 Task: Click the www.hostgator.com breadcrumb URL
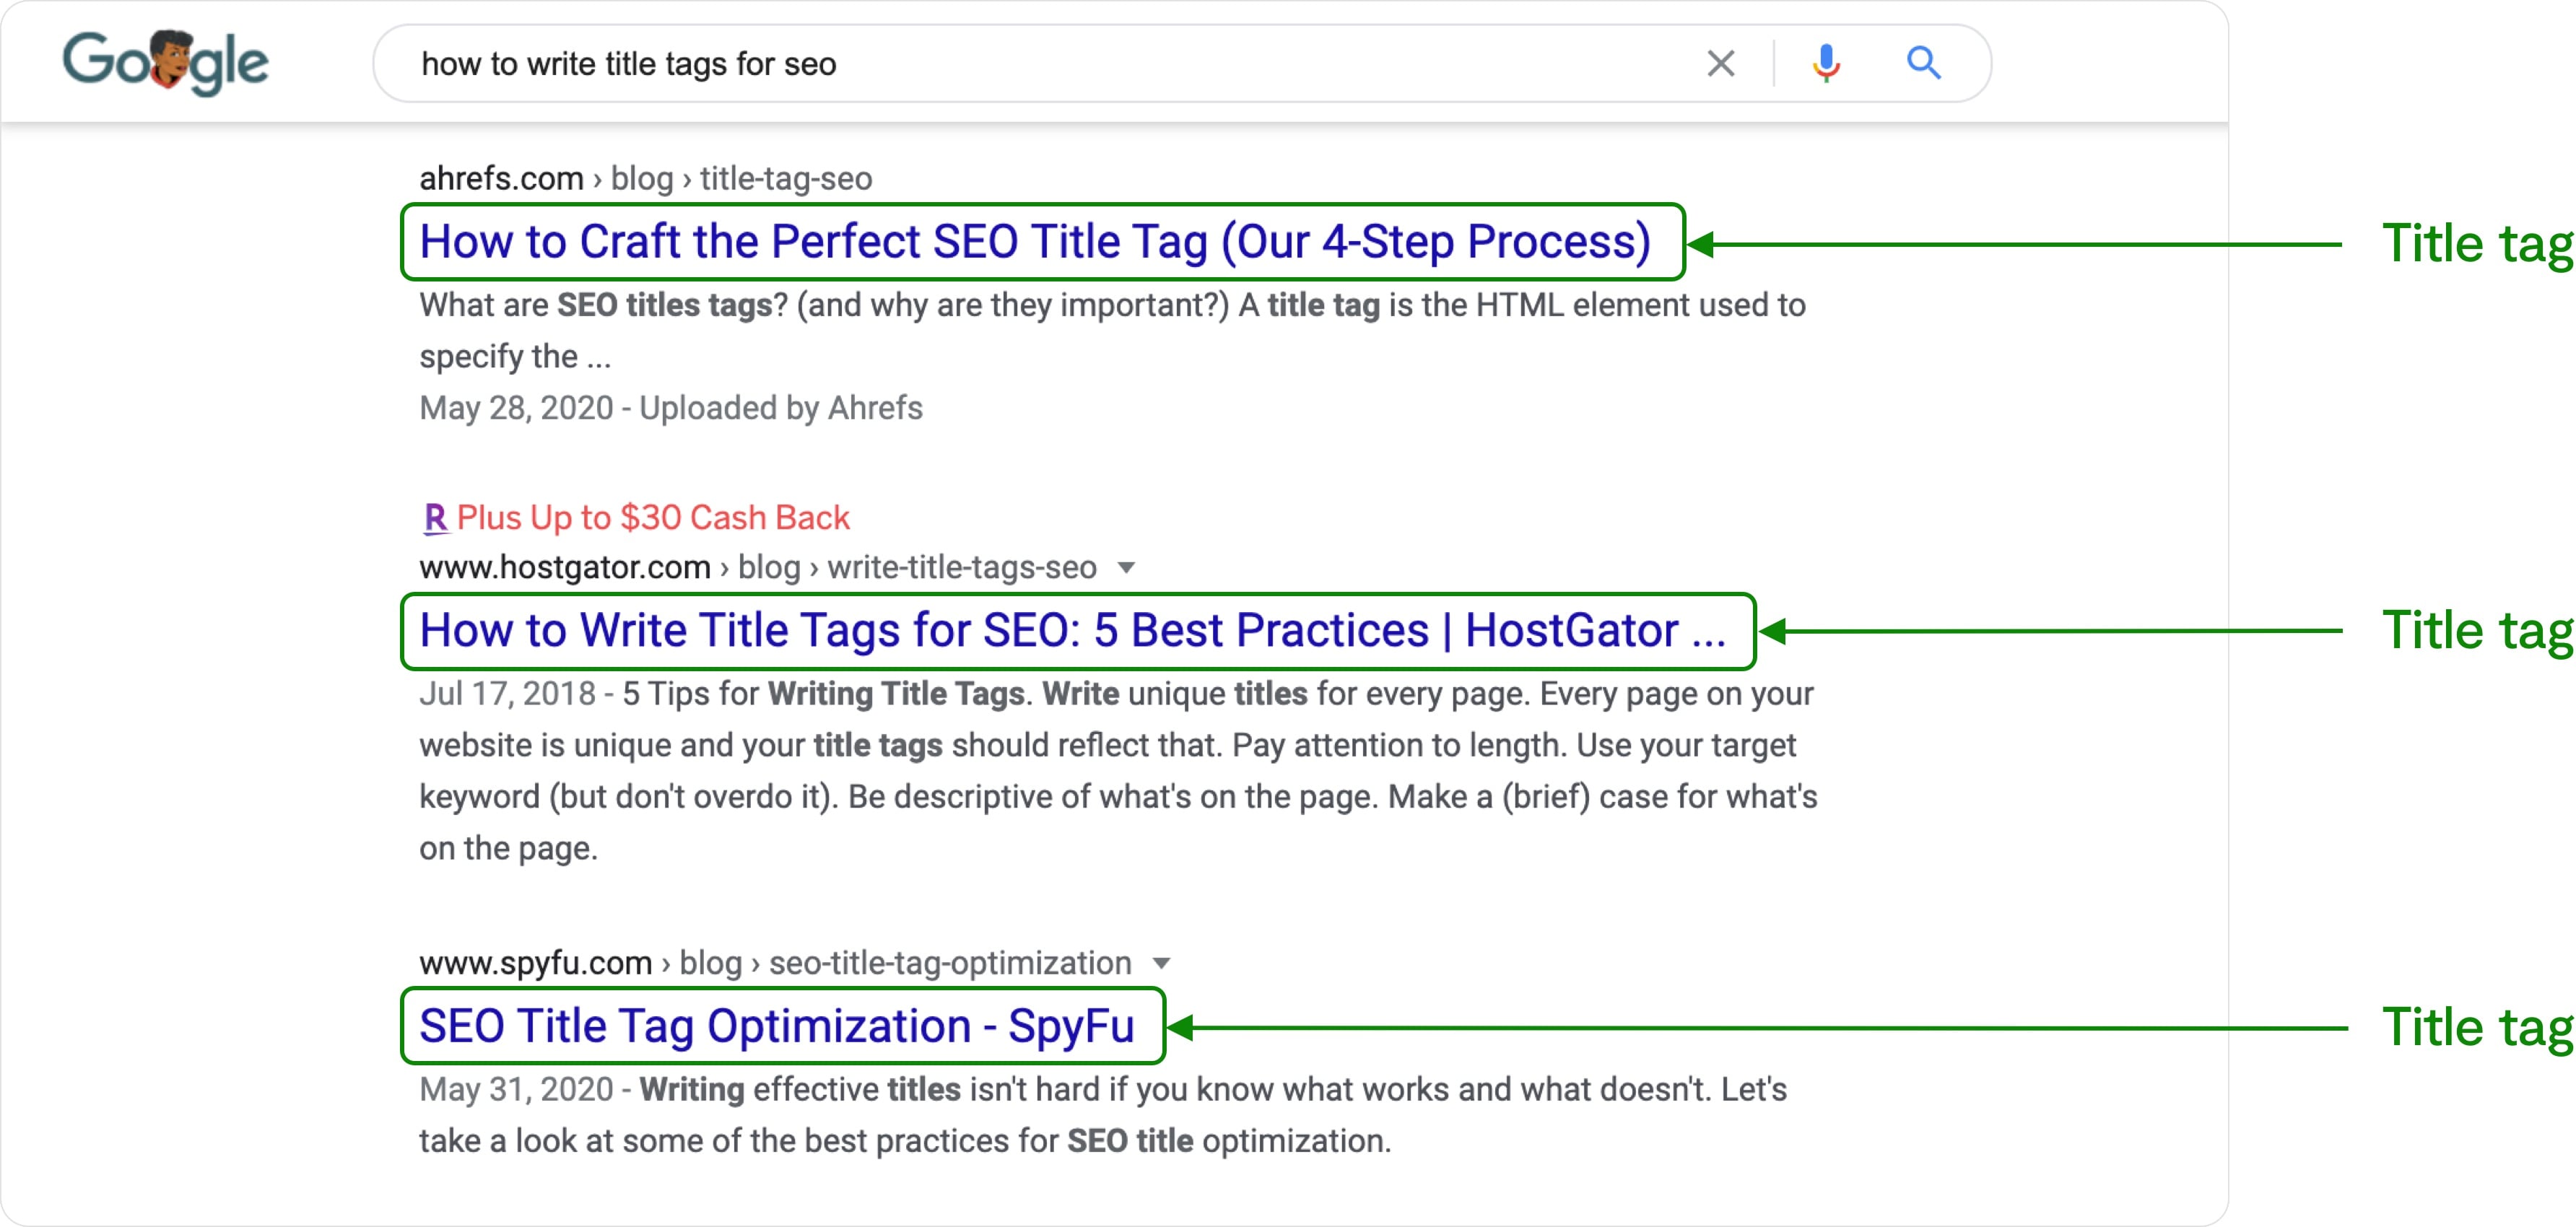point(757,568)
